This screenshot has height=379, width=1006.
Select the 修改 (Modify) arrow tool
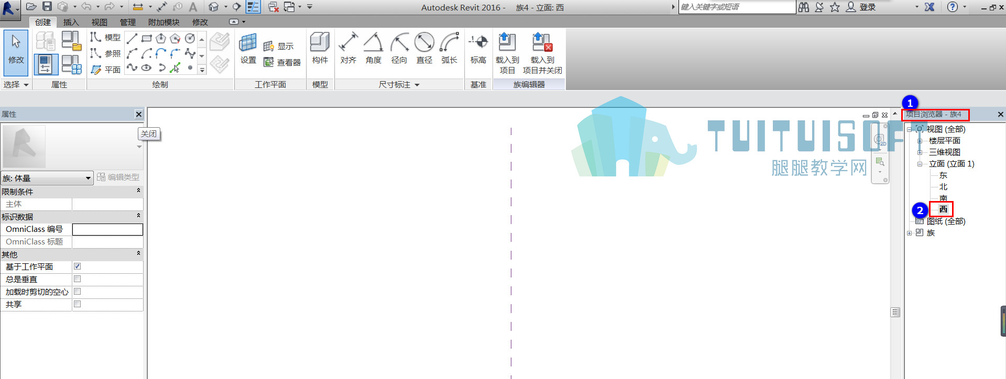16,53
